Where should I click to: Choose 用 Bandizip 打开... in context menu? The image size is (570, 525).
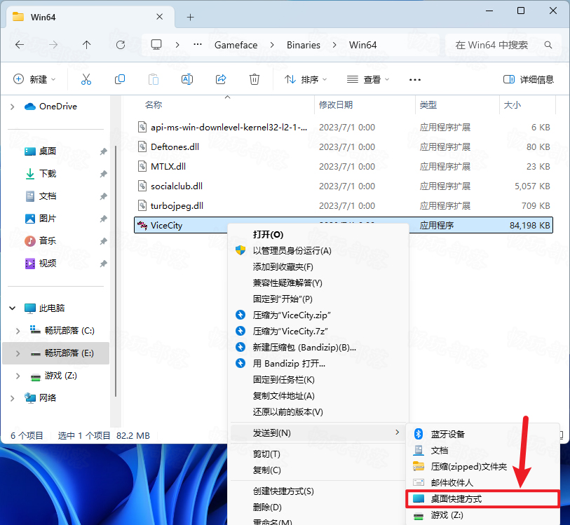point(318,363)
